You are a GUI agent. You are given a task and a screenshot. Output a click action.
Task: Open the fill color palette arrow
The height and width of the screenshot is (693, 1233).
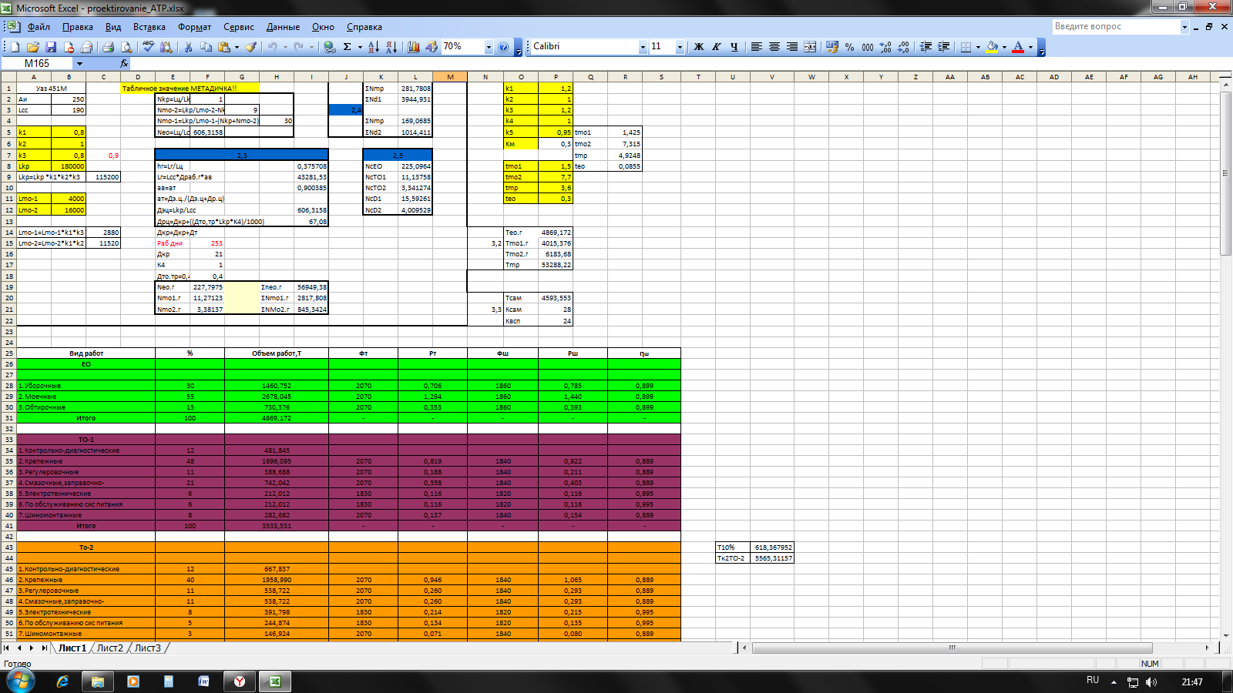point(1004,47)
